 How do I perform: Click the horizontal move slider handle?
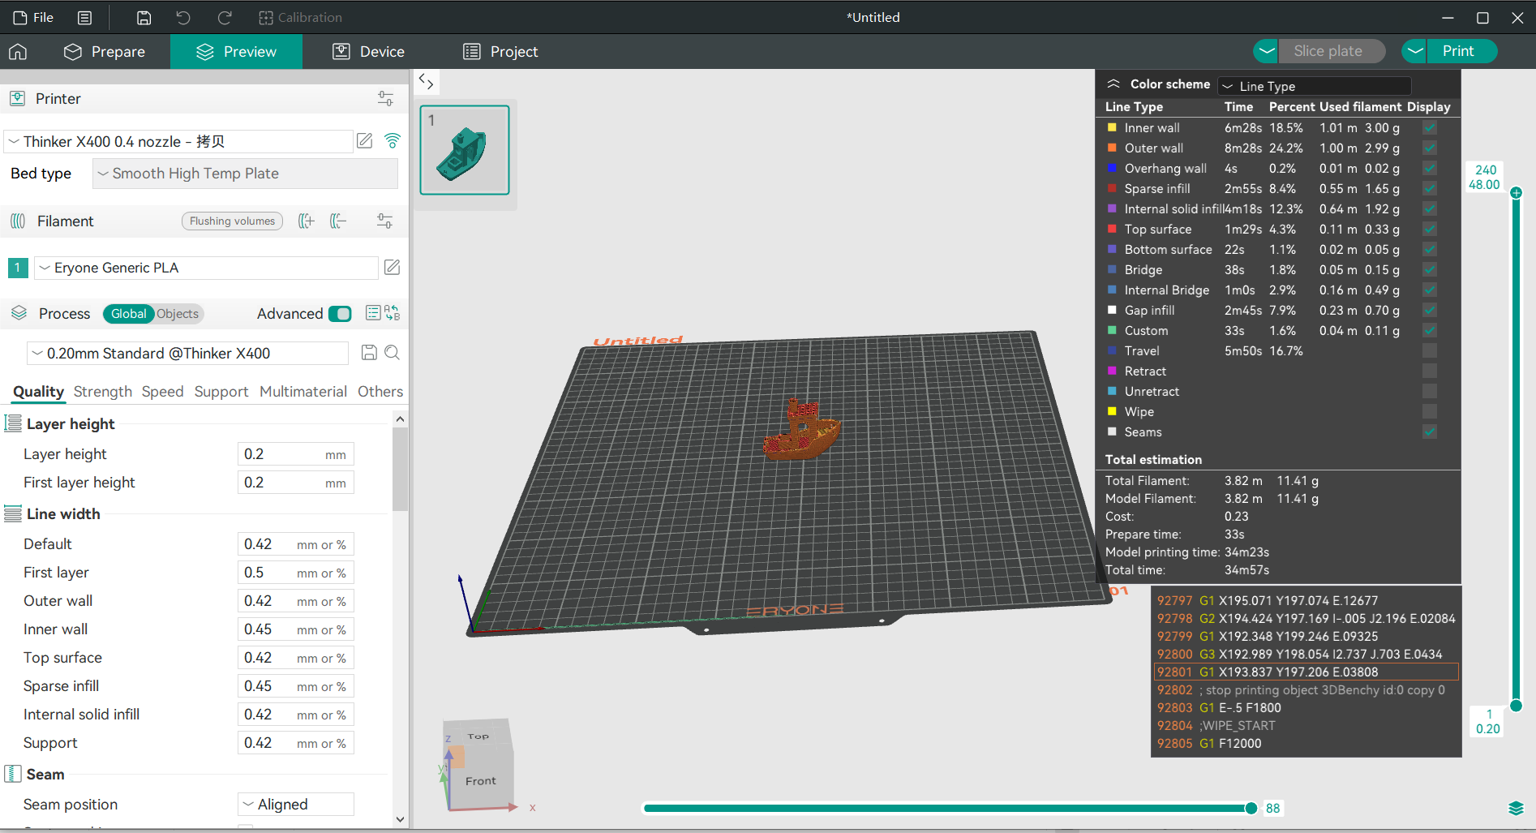pyautogui.click(x=1251, y=808)
